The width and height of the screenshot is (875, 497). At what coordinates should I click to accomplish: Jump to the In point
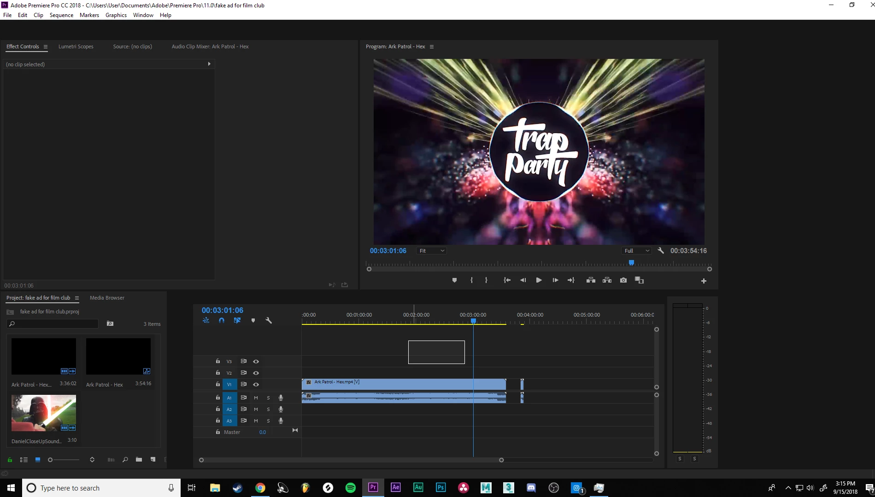[x=507, y=280]
